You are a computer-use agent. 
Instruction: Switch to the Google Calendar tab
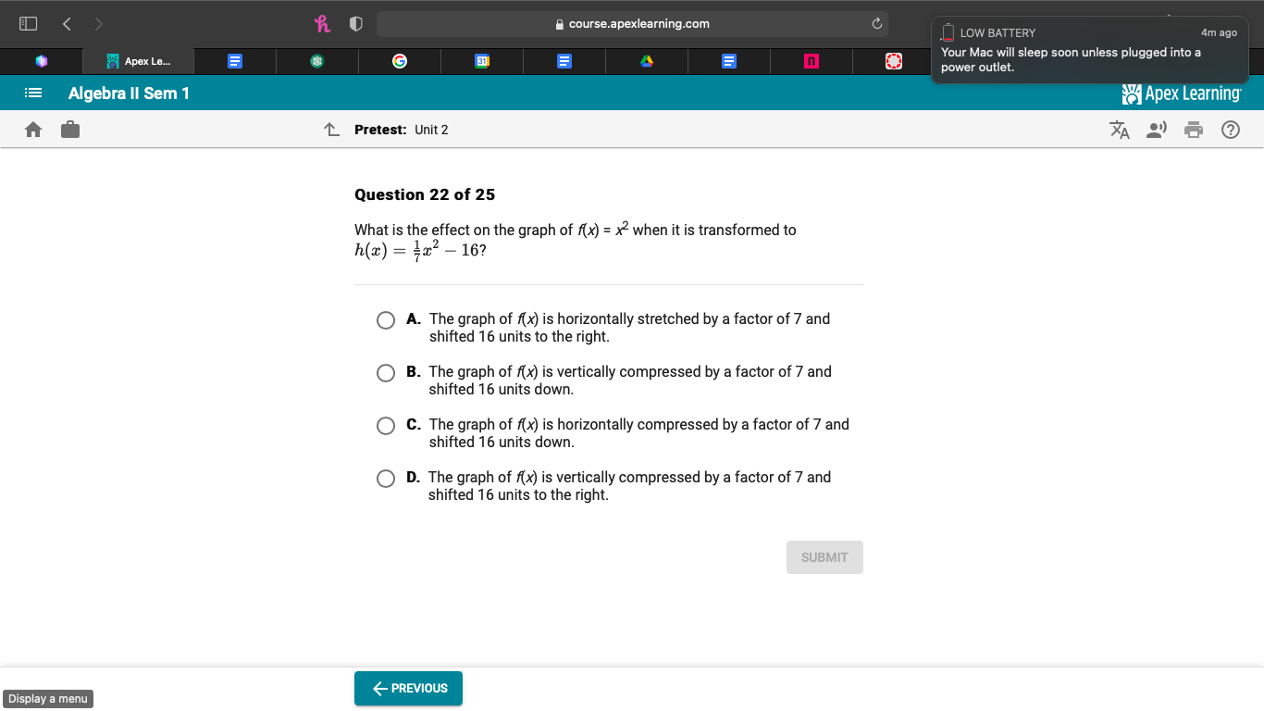(x=481, y=61)
